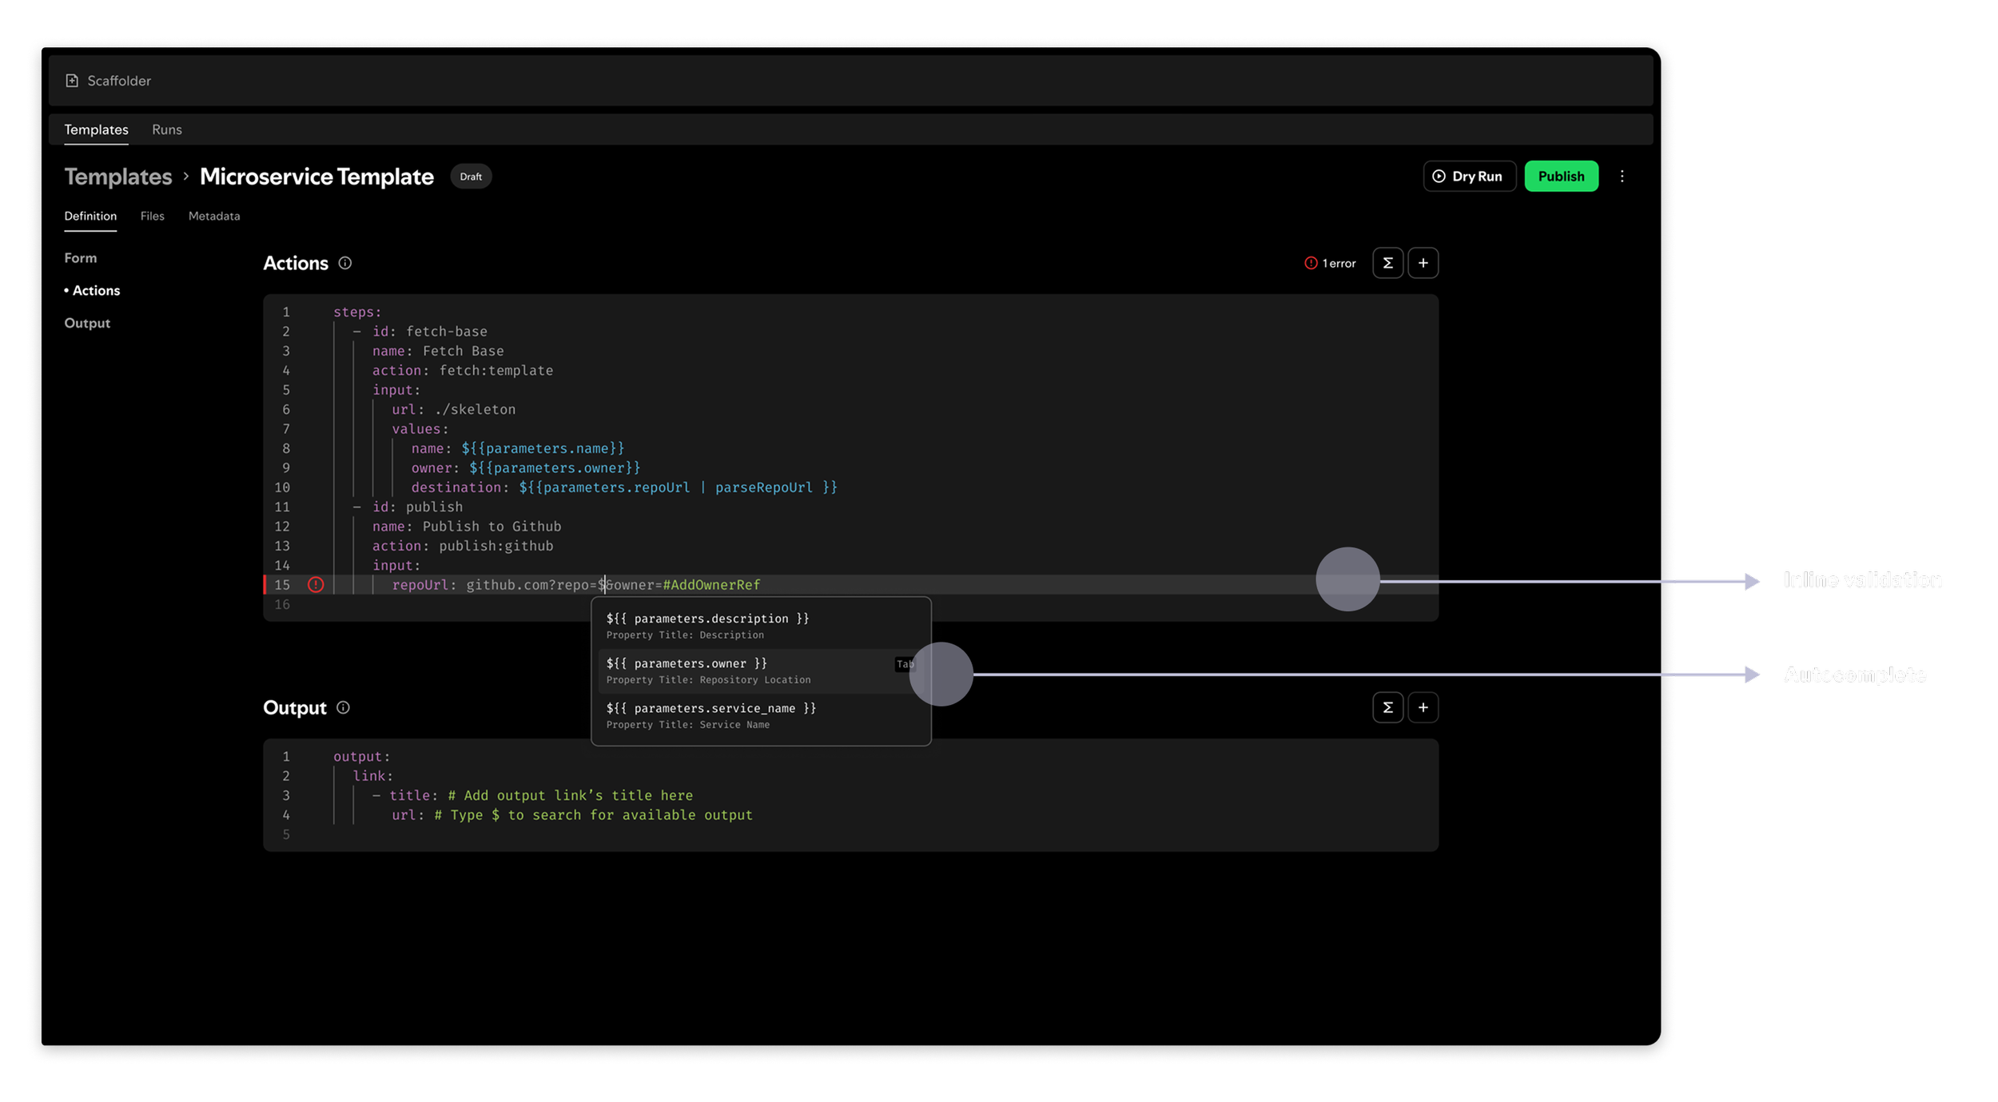Click the Output section plus button

[x=1423, y=707]
